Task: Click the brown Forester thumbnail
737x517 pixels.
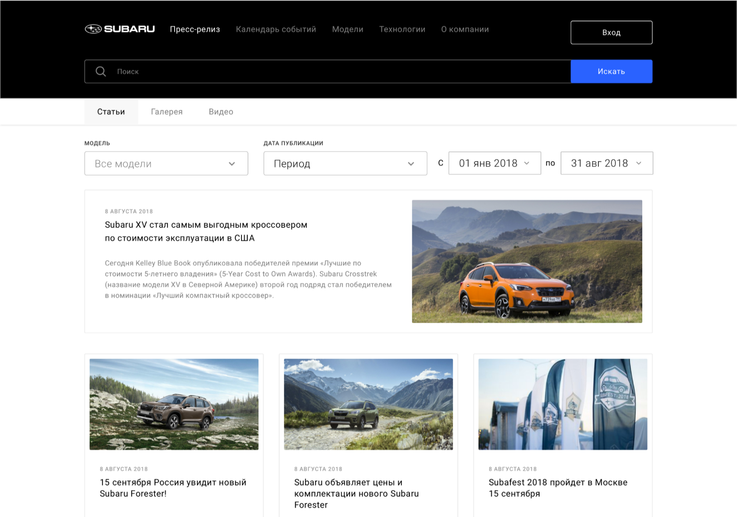Action: pyautogui.click(x=174, y=404)
